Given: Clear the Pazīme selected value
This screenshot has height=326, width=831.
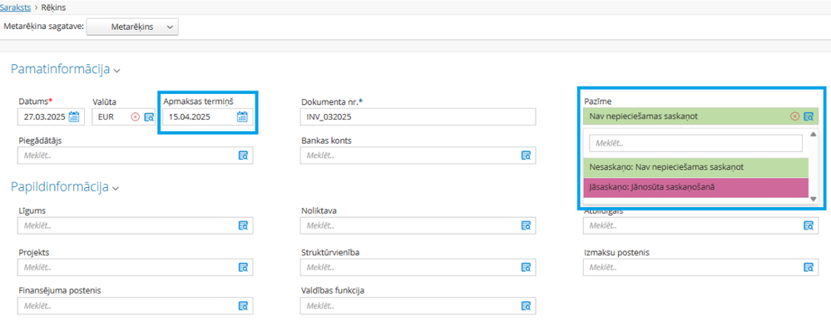Looking at the screenshot, I should pyautogui.click(x=794, y=116).
